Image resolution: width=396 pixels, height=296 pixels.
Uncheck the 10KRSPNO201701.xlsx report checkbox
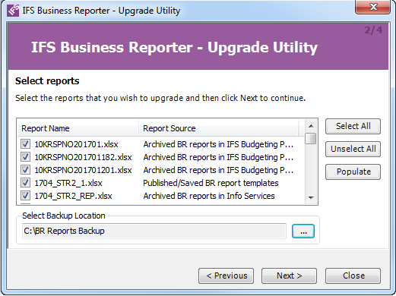[x=25, y=144]
